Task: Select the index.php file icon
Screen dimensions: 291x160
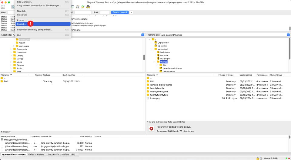Action: [x=148, y=98]
